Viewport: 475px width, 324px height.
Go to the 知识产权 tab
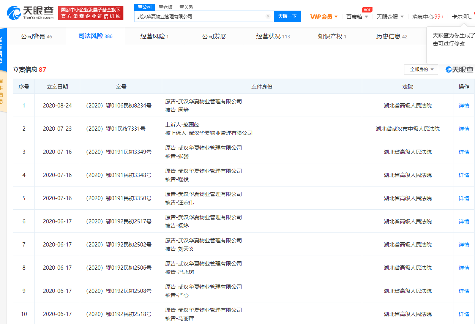pyautogui.click(x=332, y=36)
